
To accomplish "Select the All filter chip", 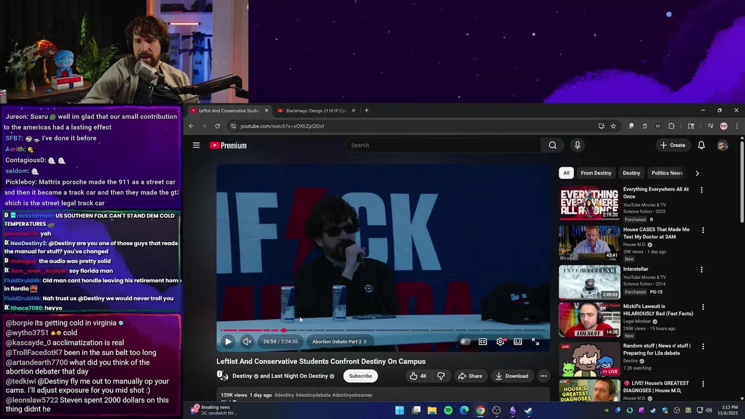I will coord(566,173).
